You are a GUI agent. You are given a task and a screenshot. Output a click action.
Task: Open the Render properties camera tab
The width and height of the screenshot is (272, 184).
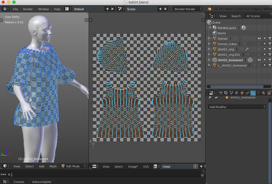click(x=221, y=93)
